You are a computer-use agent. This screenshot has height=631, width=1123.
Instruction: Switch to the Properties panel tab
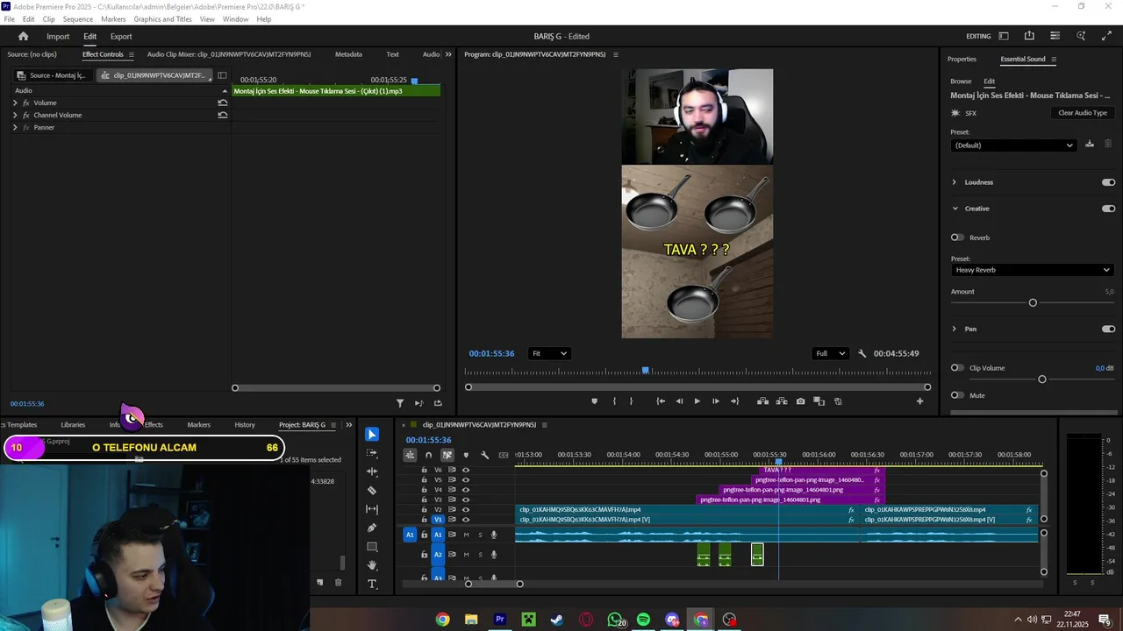coord(962,59)
